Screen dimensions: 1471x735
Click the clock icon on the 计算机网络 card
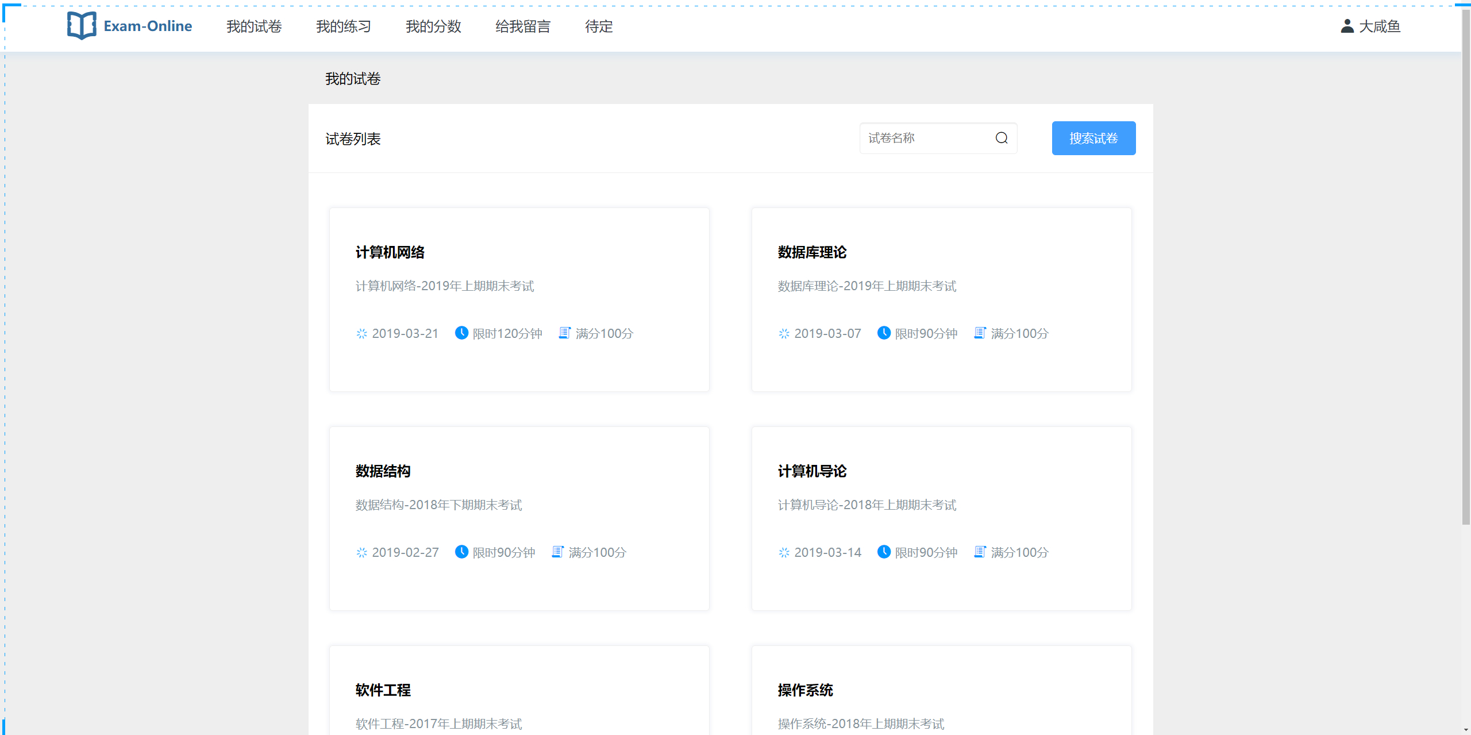(461, 333)
